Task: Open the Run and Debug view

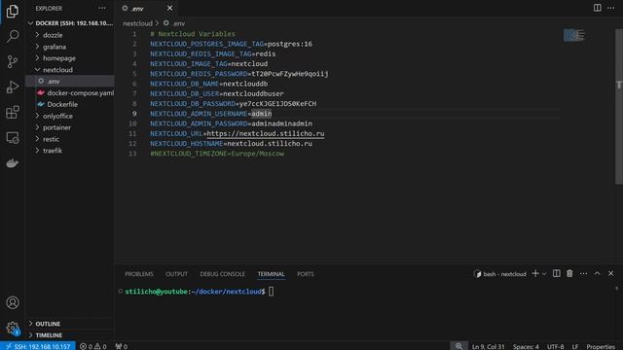Action: point(13,87)
